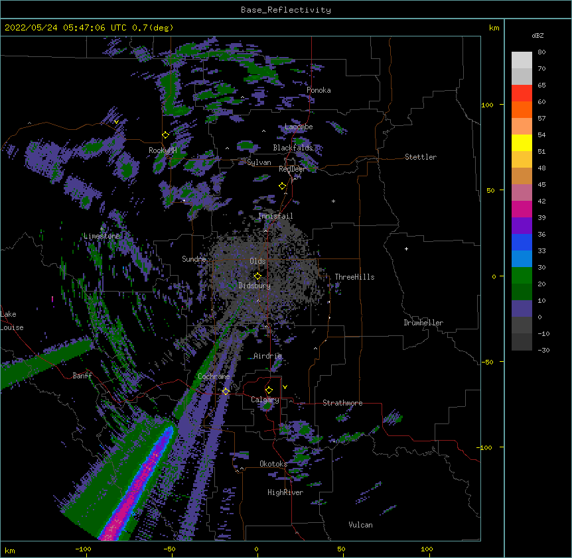This screenshot has height=558, width=572.
Task: Click the Sundre town label
Action: (194, 259)
